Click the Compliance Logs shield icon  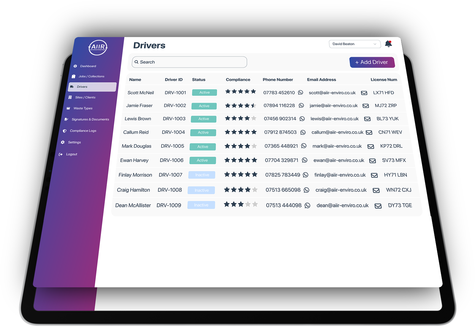click(65, 130)
